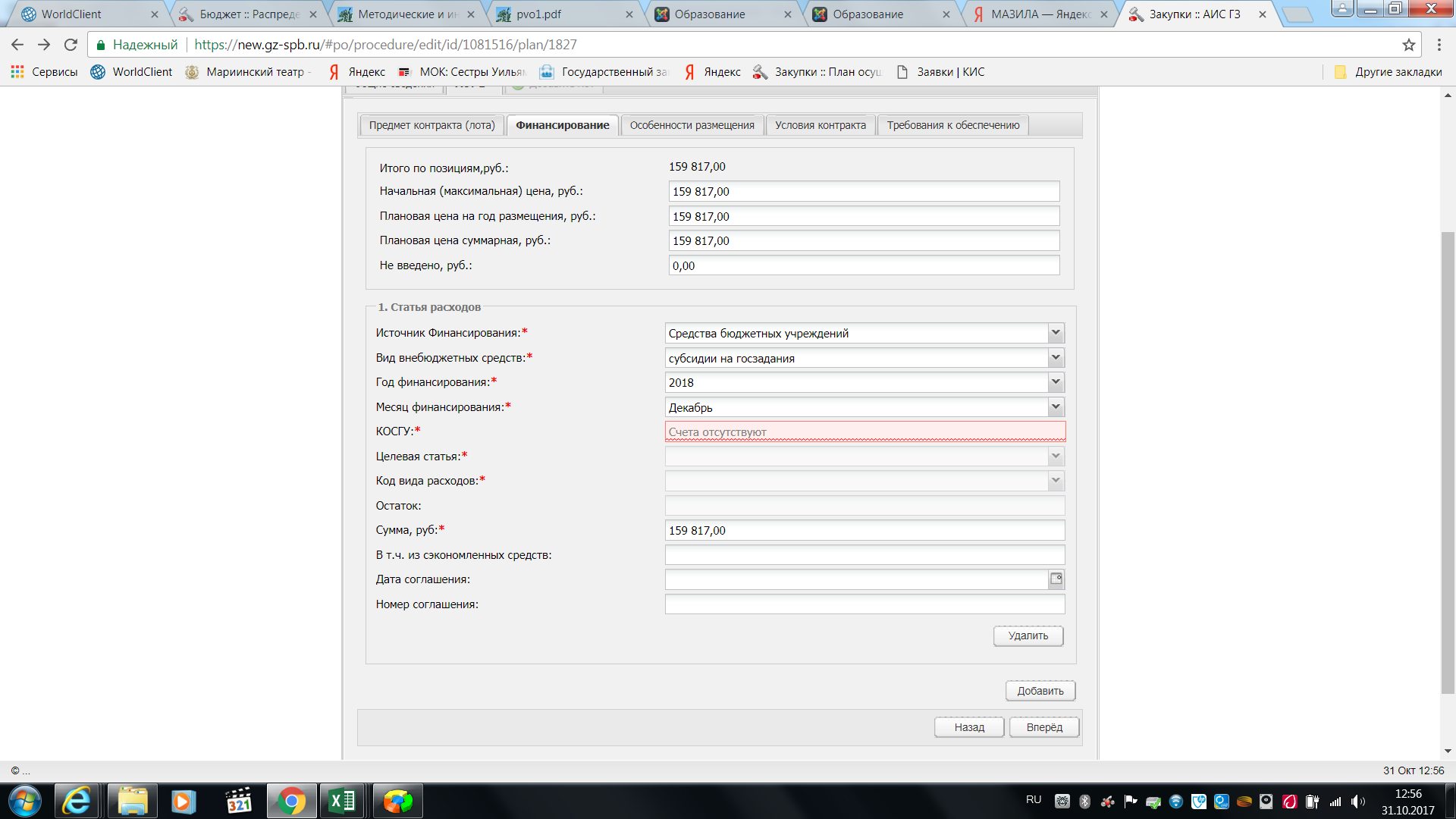Open Internet Explorer from the taskbar
Image resolution: width=1456 pixels, height=819 pixels.
click(76, 801)
